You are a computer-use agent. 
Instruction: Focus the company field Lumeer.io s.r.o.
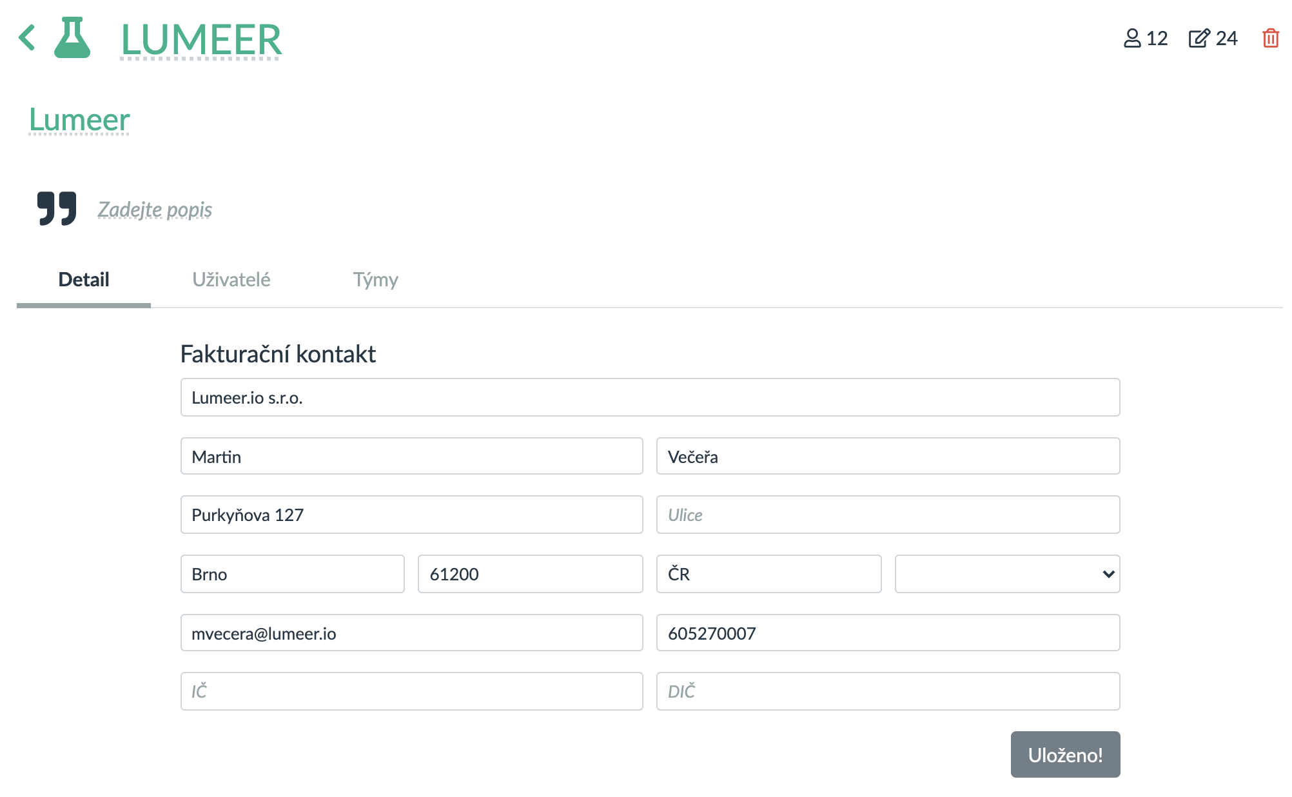(650, 397)
